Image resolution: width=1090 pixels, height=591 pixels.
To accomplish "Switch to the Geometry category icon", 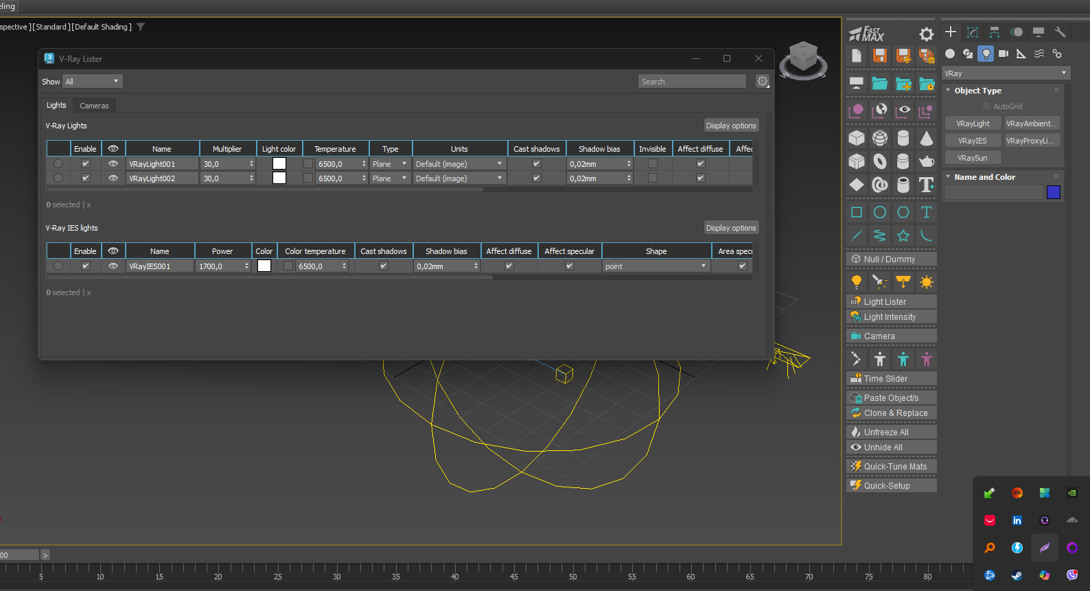I will (950, 54).
